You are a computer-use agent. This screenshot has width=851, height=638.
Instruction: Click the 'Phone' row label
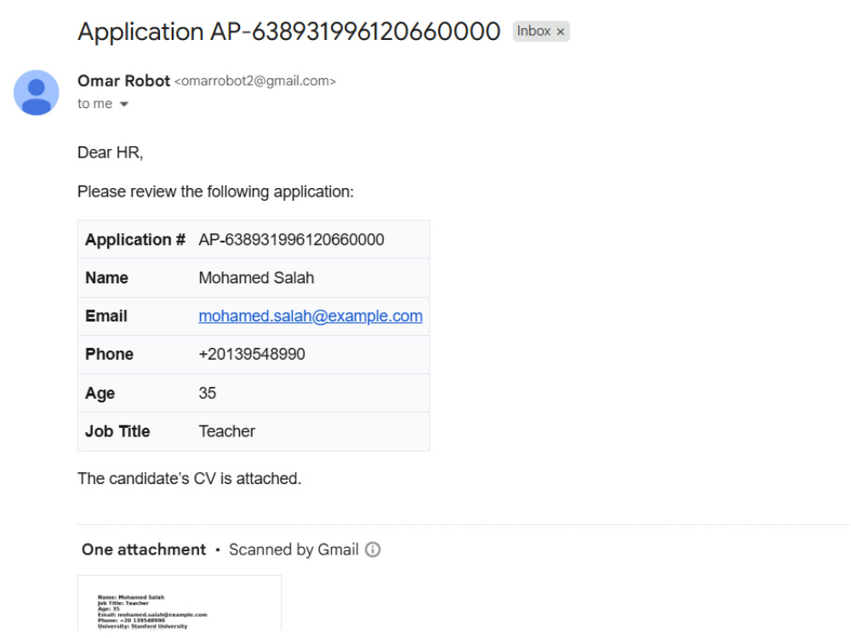point(109,354)
